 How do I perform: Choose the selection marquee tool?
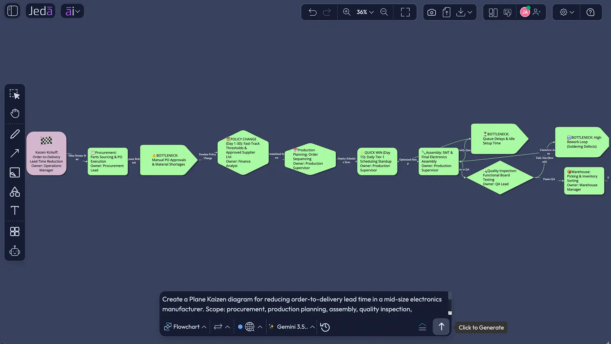(x=15, y=94)
